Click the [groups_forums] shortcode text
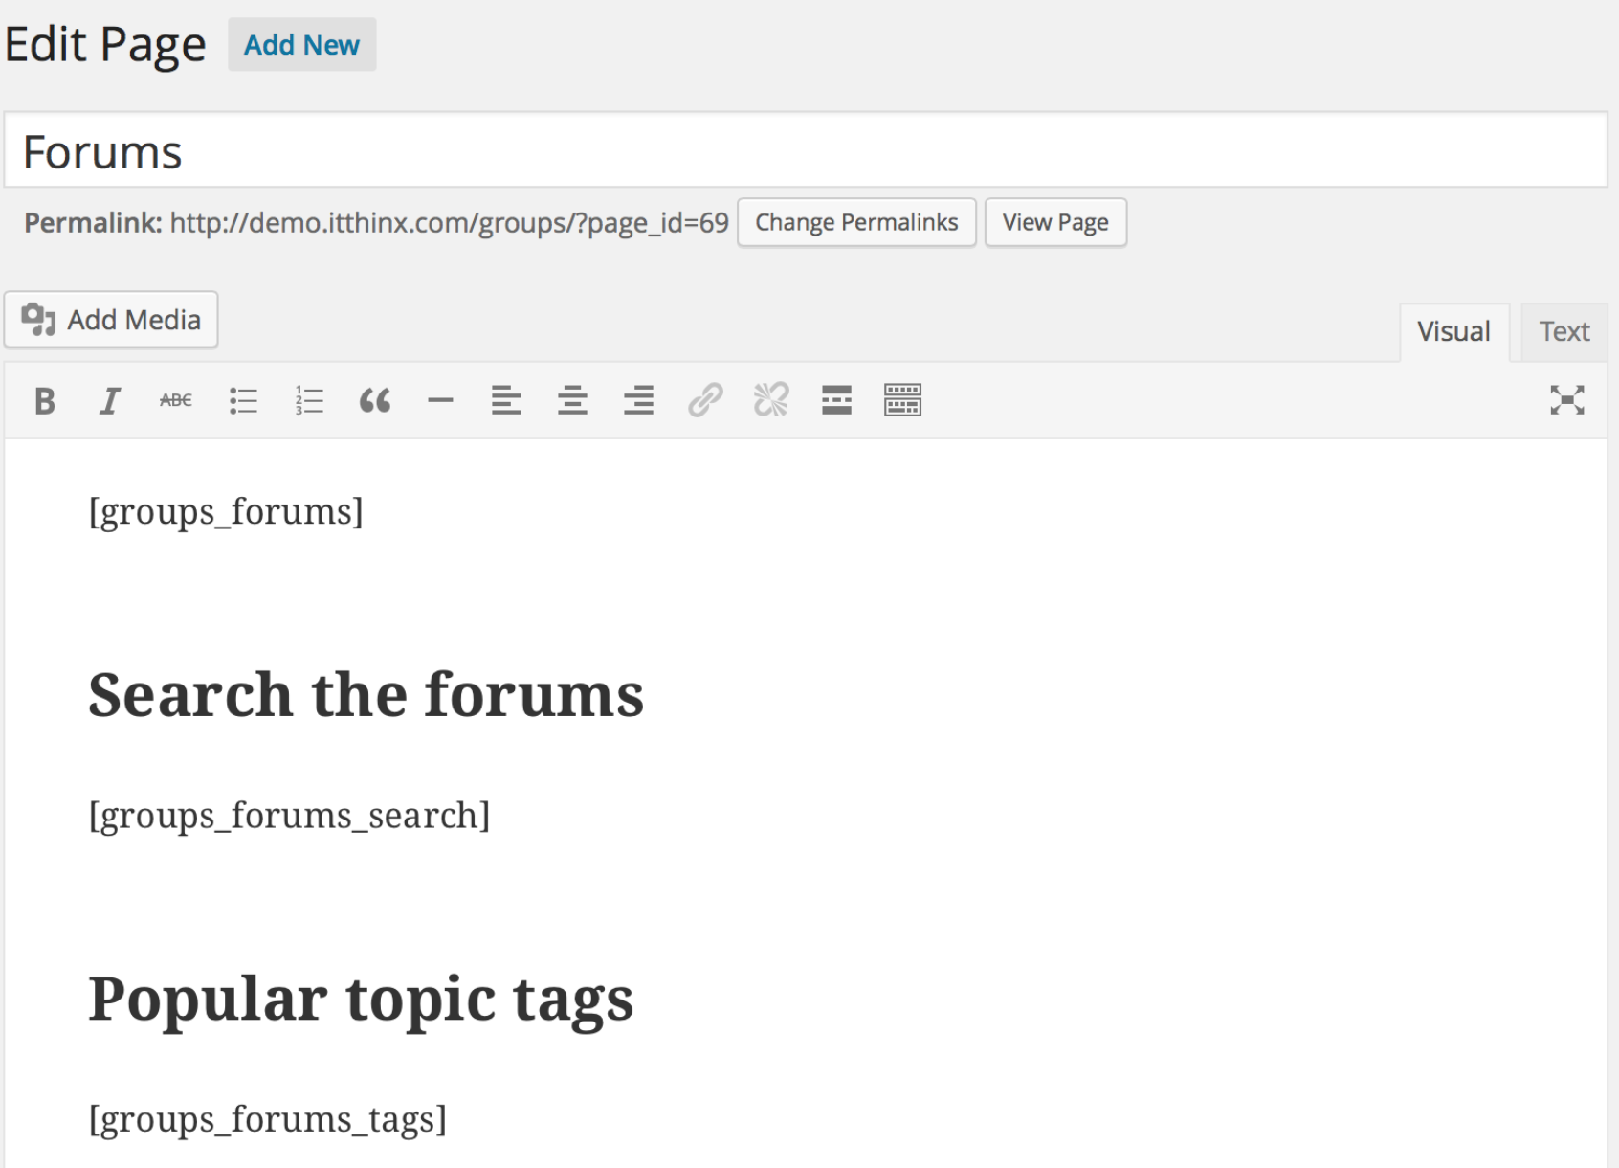Screen dimensions: 1619x1168 (x=226, y=511)
